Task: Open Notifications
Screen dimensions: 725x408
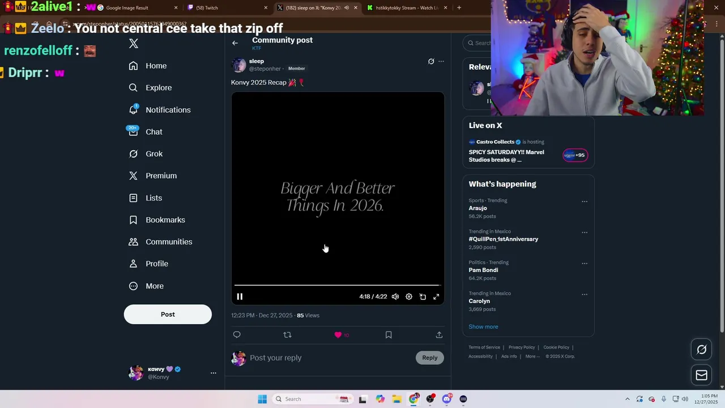Action: (160, 110)
